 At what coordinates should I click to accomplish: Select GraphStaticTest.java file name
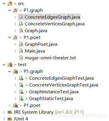tap(51, 99)
